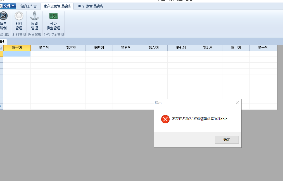283x181 pixels.
Task: Open the 清单编制 PC icon
Action: 3,16
